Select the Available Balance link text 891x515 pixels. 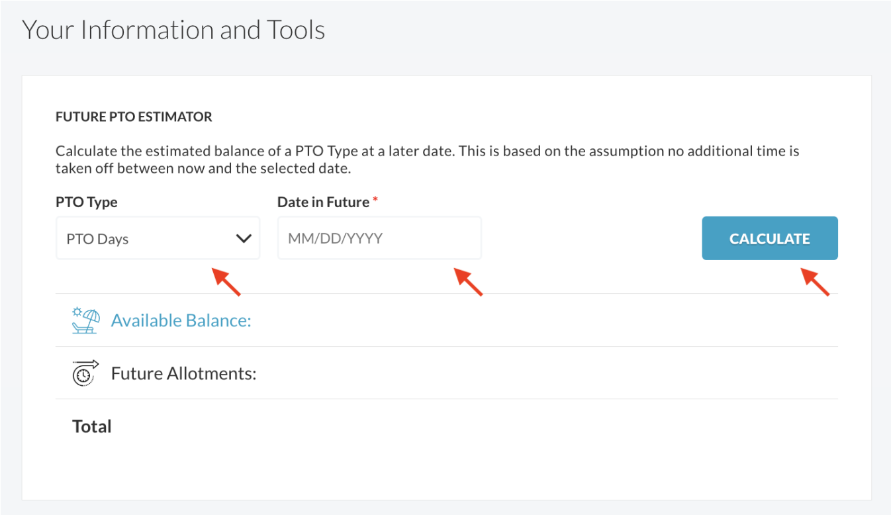point(181,321)
